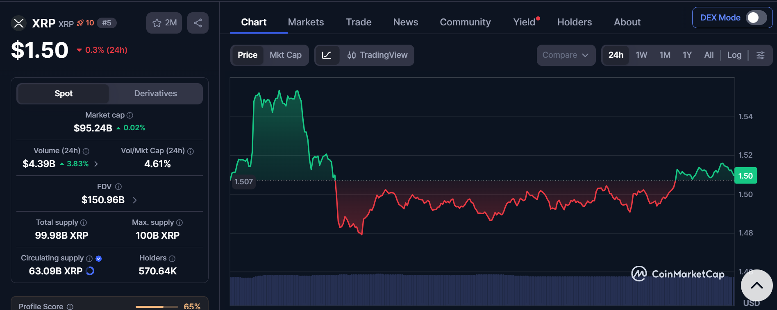Switch chart to Mkt Cap view
Viewport: 777px width, 310px height.
tap(286, 55)
